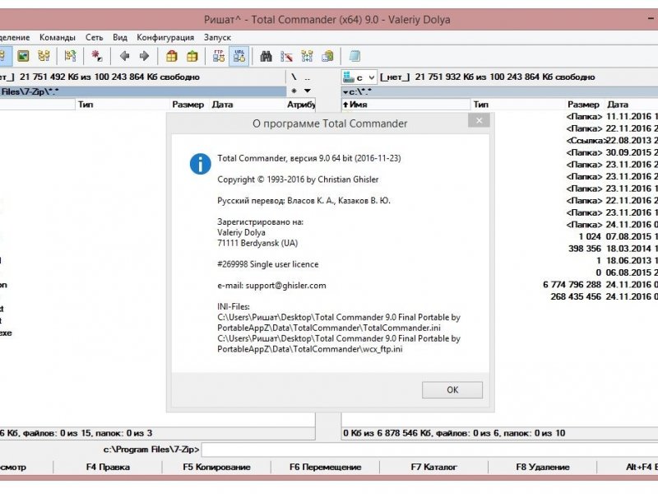
Task: Sort right panel by Дата column header
Action: point(631,105)
